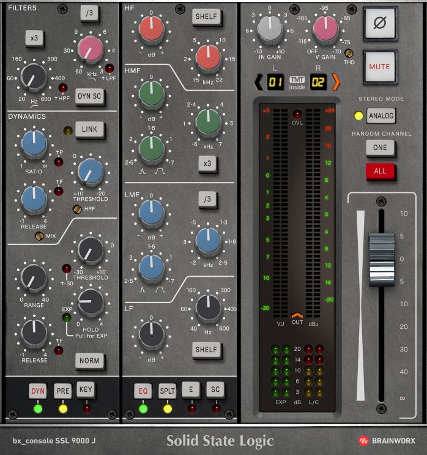Click the compressor HPF trim screw
The width and height of the screenshot is (427, 455).
77,209
